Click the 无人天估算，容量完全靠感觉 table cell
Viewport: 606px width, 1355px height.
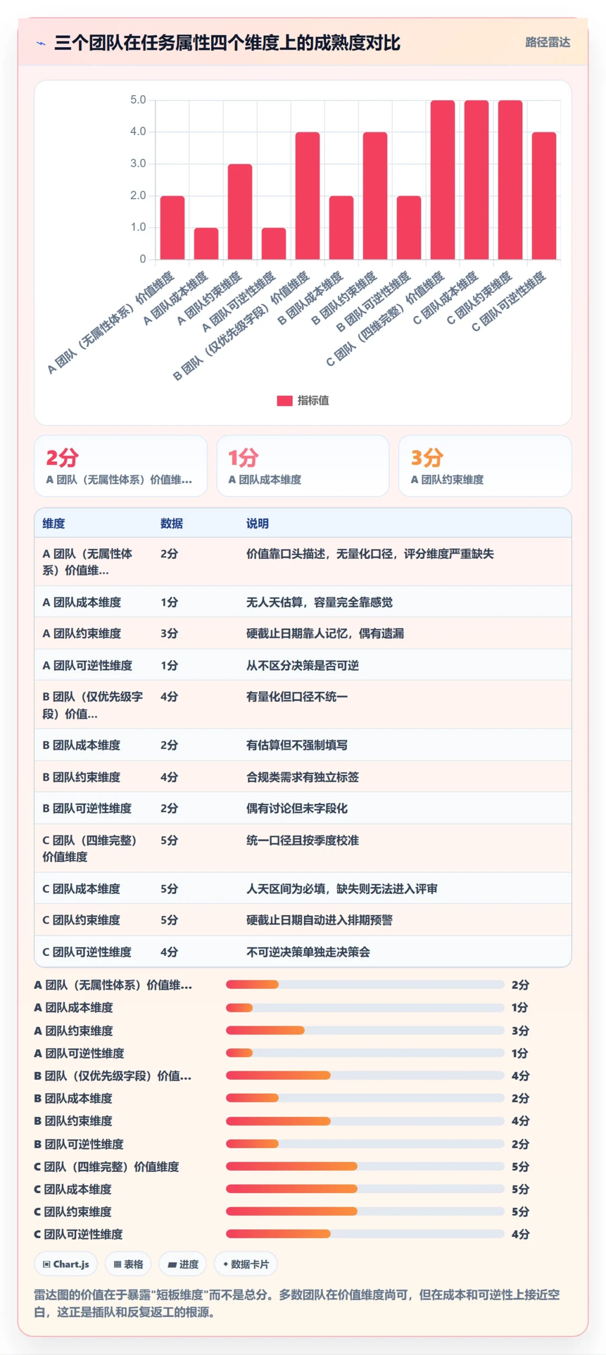319,602
